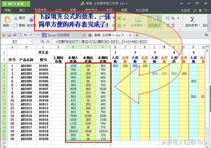Open the WPS 表格 application menu arrow

click(x=29, y=4)
